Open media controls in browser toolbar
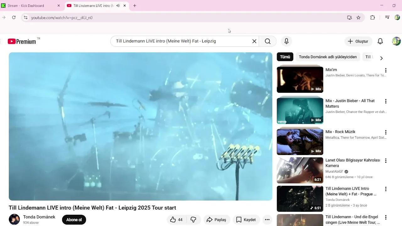402x226 pixels. tap(387, 18)
